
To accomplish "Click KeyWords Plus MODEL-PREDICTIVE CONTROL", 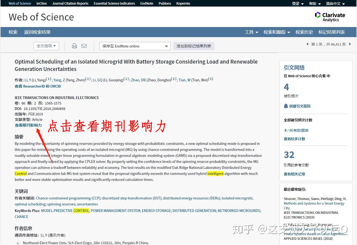I will click(x=65, y=211).
